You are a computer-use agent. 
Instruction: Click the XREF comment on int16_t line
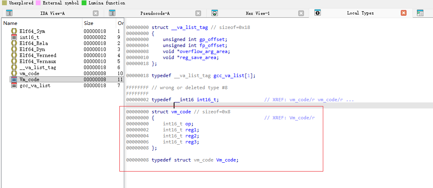[x=309, y=100]
